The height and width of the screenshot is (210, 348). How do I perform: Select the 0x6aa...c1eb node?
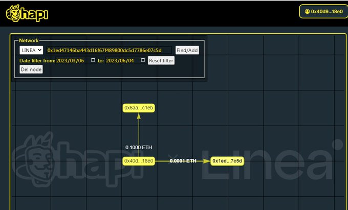(139, 108)
